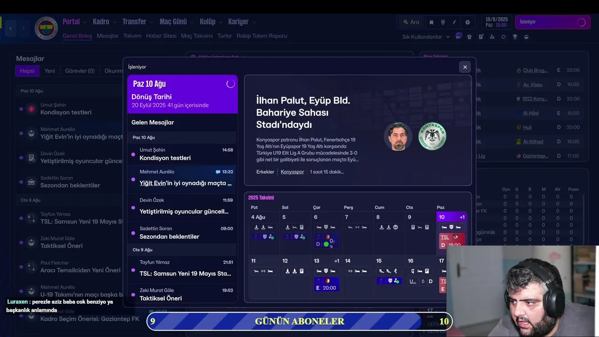This screenshot has width=599, height=337.
Task: Click the training event on day 5
Action: click(295, 237)
